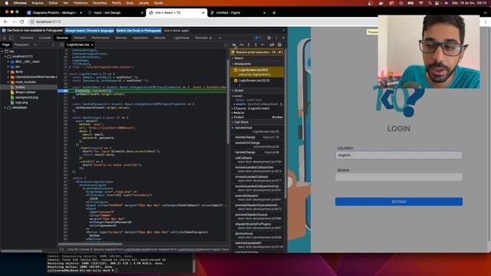The height and width of the screenshot is (276, 491).
Task: Step out of current function
Action: (255, 45)
